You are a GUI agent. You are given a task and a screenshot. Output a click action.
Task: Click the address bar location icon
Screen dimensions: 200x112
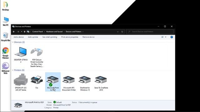[x=28, y=32]
